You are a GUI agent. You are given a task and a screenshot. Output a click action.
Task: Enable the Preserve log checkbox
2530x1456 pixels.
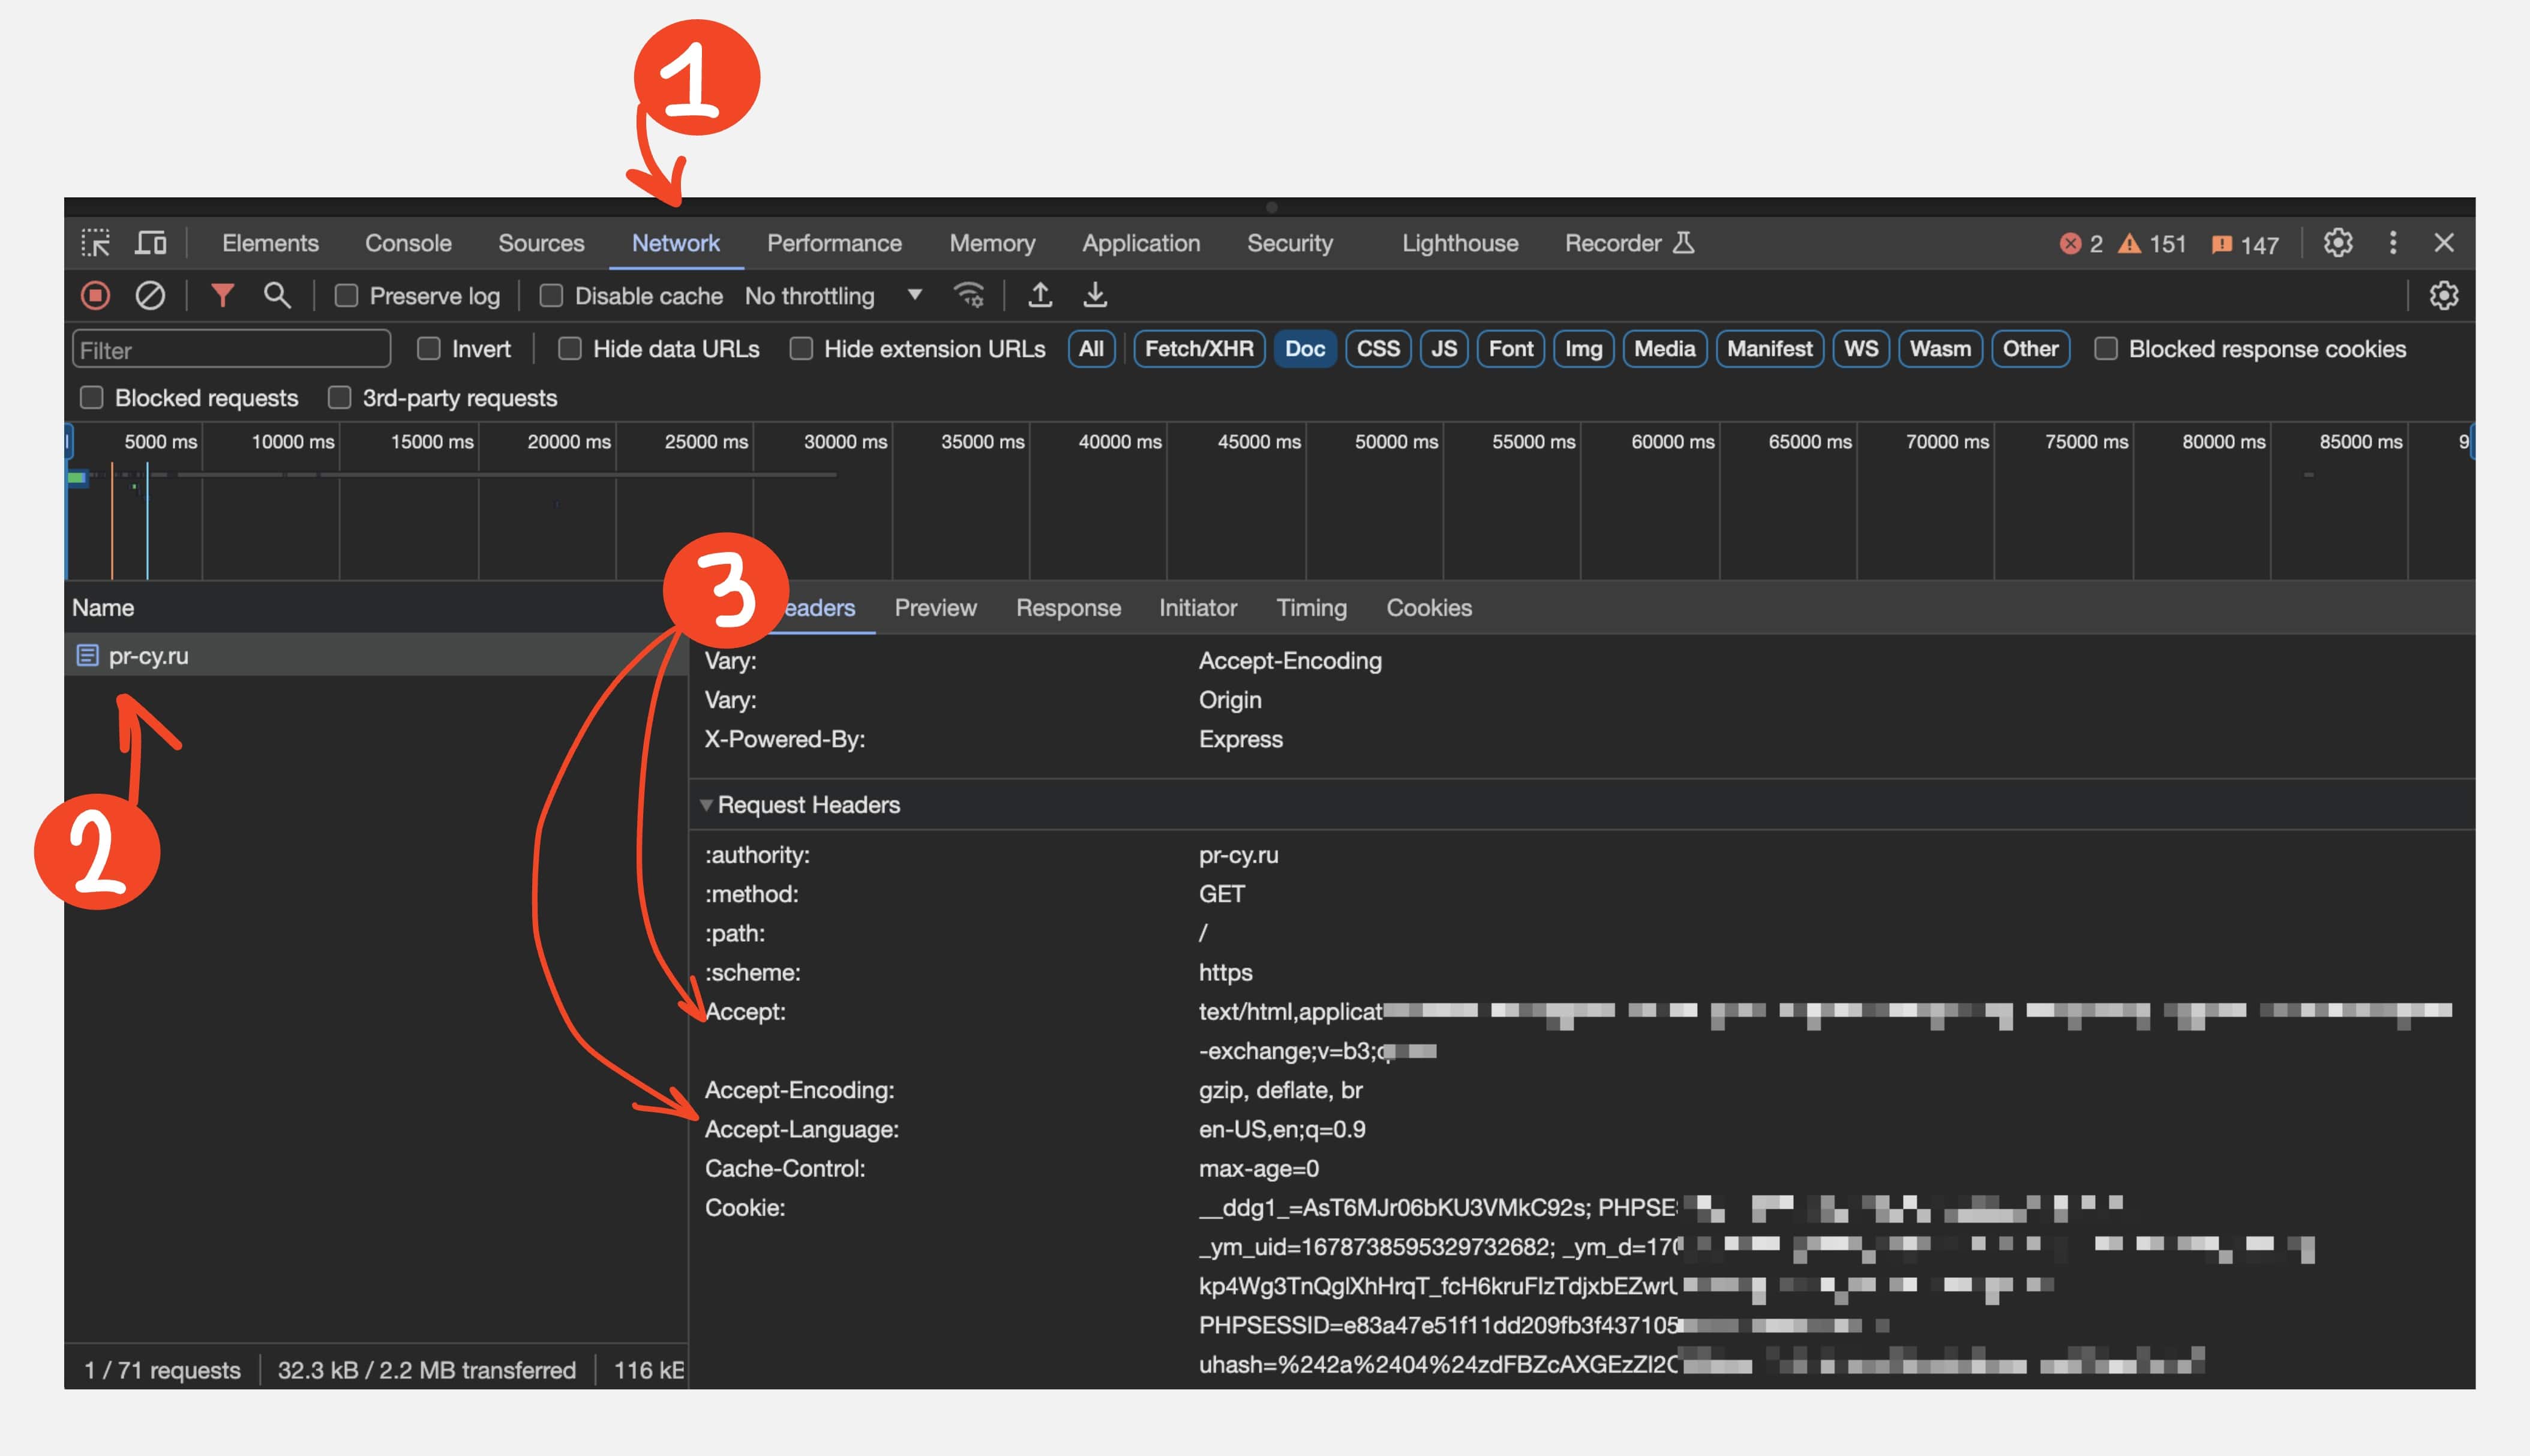tap(346, 296)
